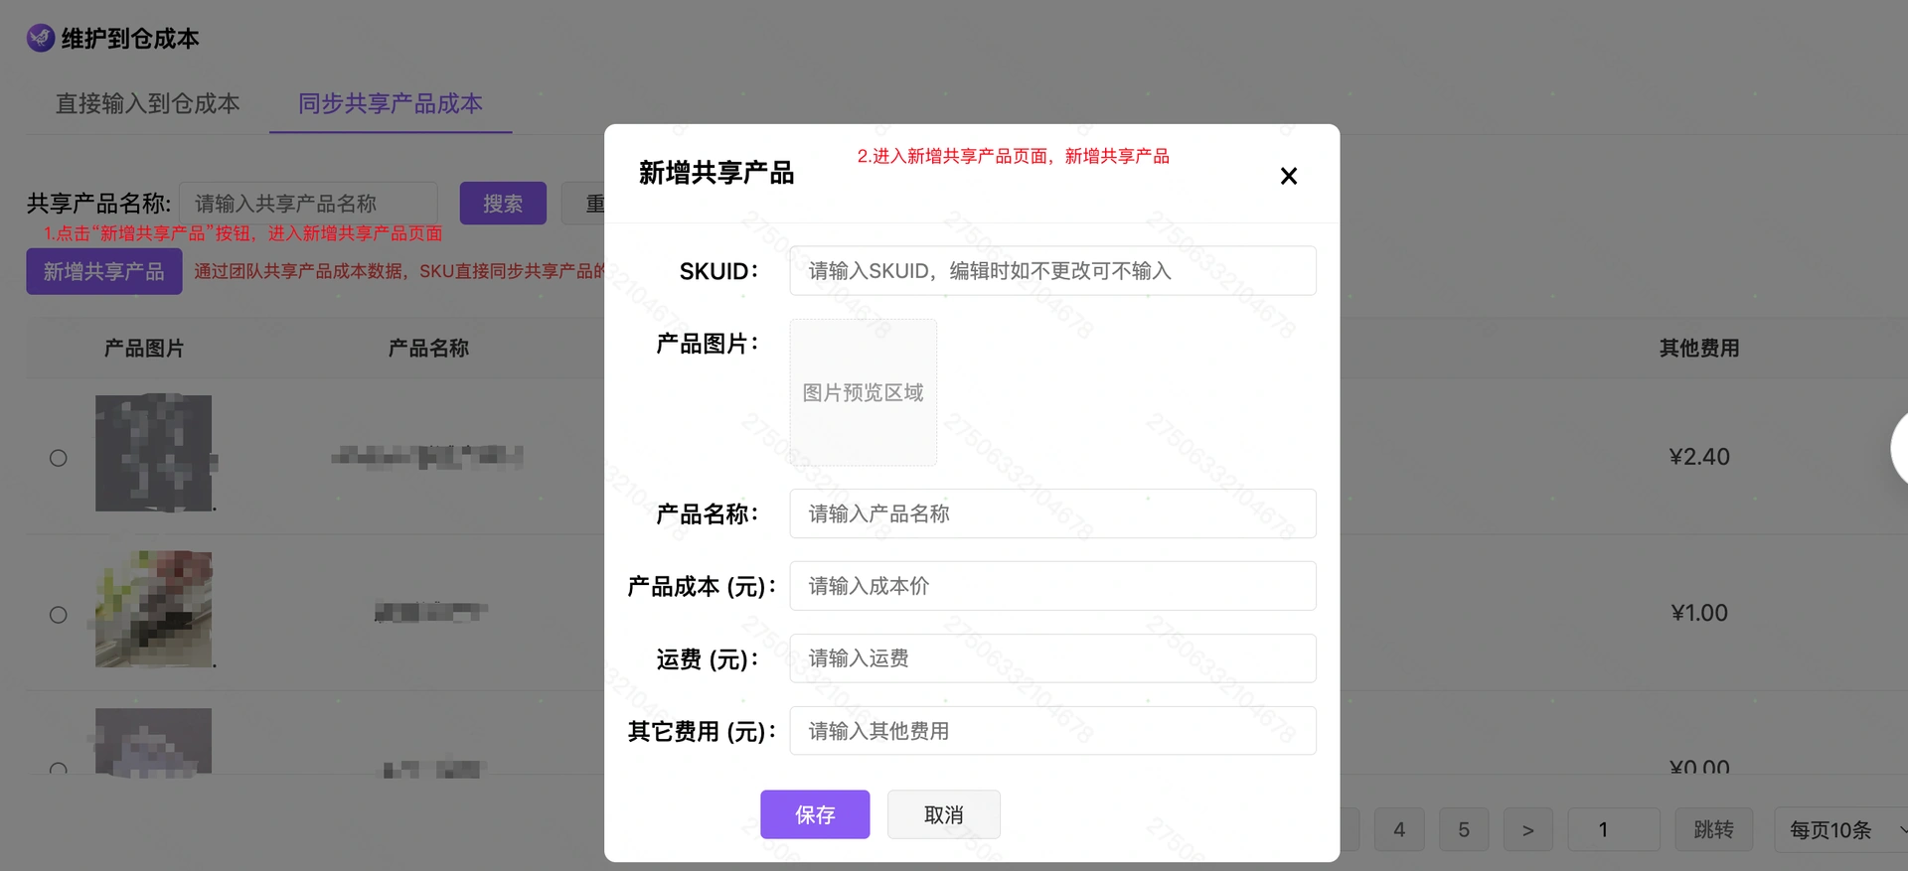
Task: Click the ¥1.00 fee cell
Action: [x=1699, y=613]
